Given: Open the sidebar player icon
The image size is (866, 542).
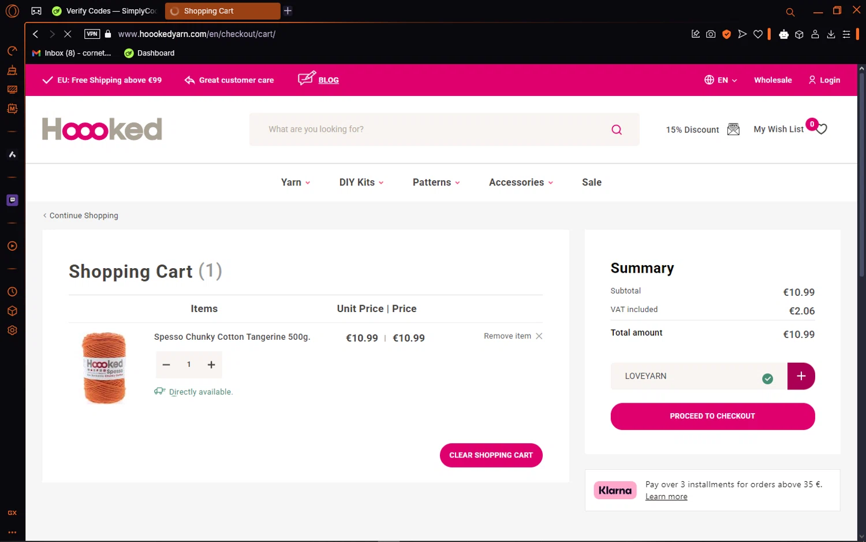Looking at the screenshot, I should coord(12,246).
